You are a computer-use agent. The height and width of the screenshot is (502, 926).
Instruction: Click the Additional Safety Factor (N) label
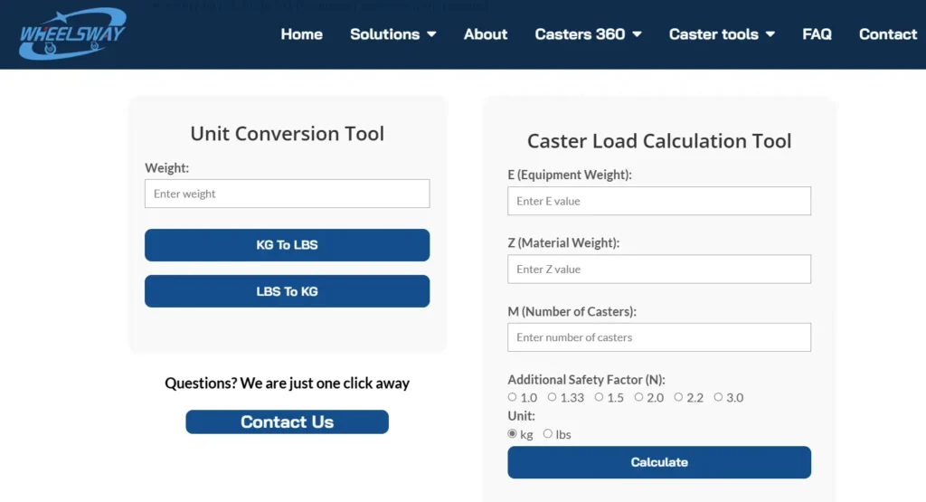(x=586, y=380)
